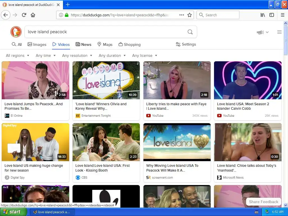Screen dimensions: 288x216
Task: Switch to the Shopping tab
Action: [129, 44]
